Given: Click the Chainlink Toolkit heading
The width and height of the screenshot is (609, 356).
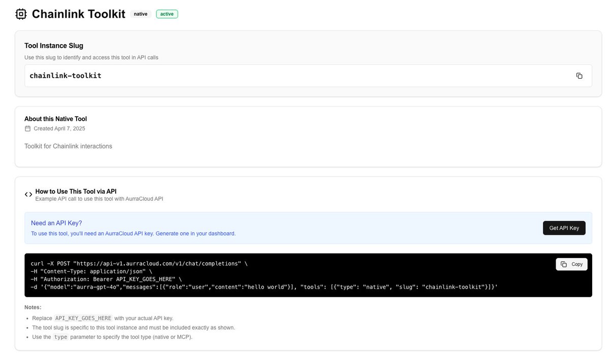Looking at the screenshot, I should click(x=78, y=14).
